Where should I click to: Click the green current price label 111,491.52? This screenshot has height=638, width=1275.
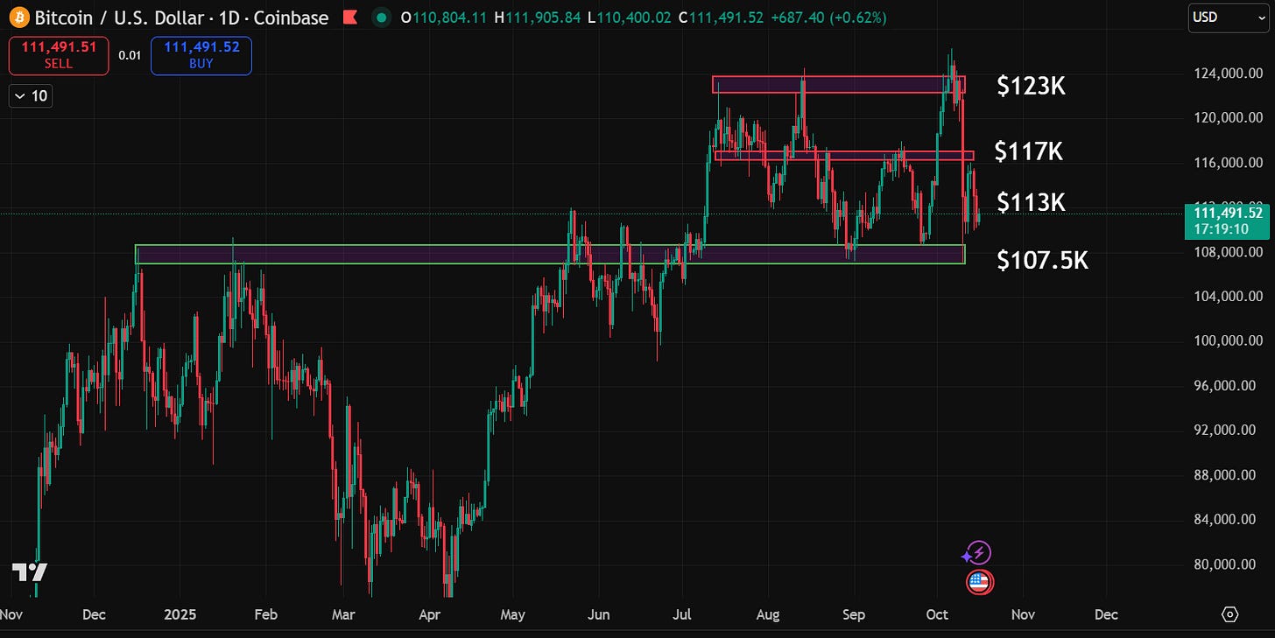click(x=1226, y=221)
